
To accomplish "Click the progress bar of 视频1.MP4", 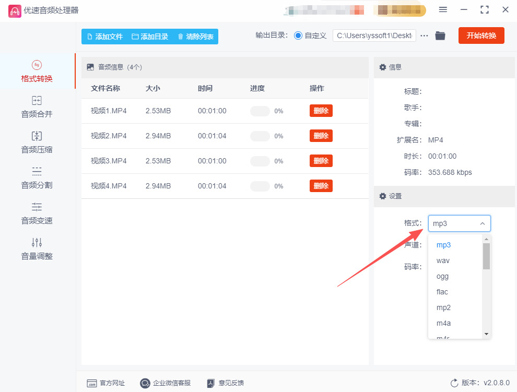I will pos(260,111).
